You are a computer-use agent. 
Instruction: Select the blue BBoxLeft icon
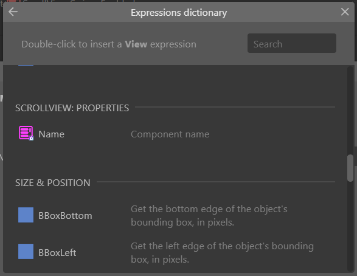coord(26,252)
